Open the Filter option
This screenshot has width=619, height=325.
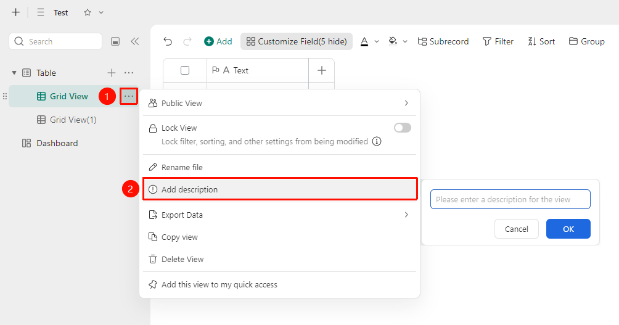[x=498, y=41]
